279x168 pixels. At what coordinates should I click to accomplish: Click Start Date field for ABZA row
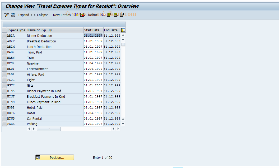point(93,36)
